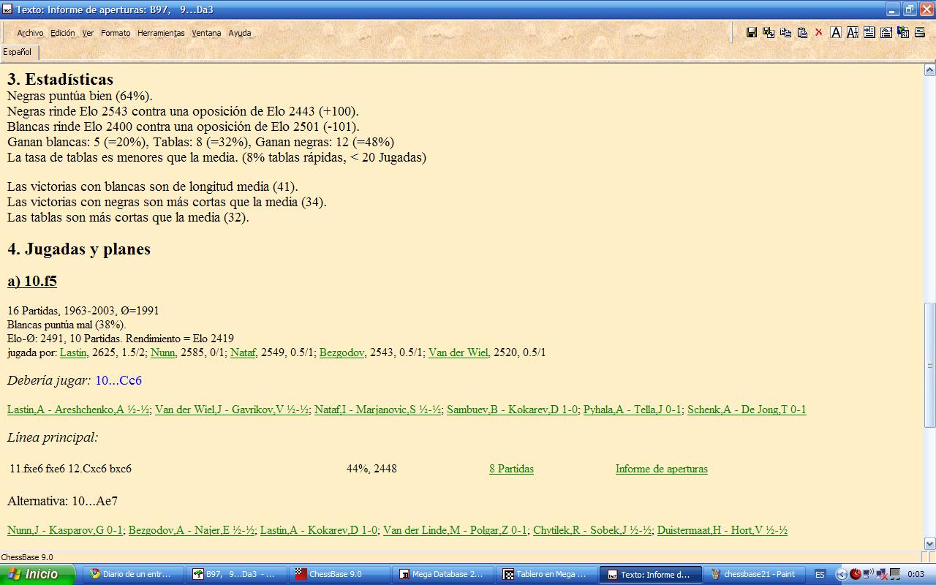Open game Van der Linde,M - Polgar,Z
The width and height of the screenshot is (936, 585).
[455, 530]
